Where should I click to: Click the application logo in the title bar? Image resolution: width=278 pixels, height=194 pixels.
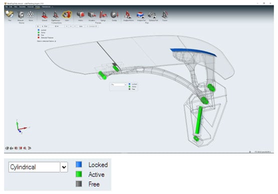point(6,3)
